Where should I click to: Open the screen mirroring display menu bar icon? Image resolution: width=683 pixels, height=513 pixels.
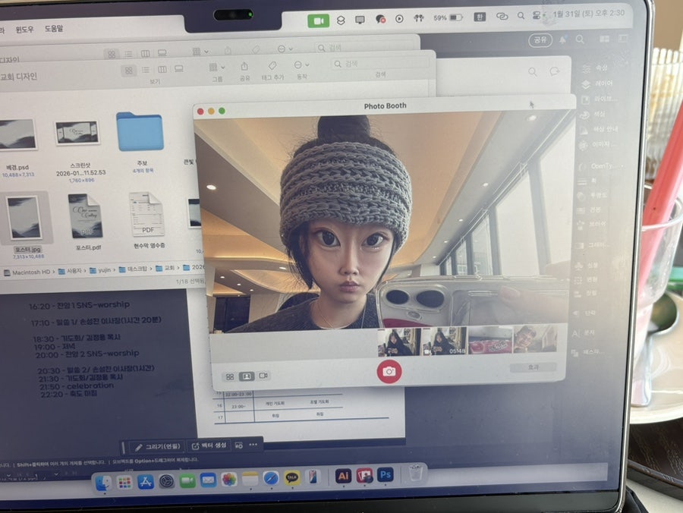(x=360, y=20)
